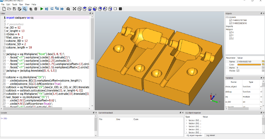The image size is (265, 139).
Task: Open the Tools menu
Action: 14,4
